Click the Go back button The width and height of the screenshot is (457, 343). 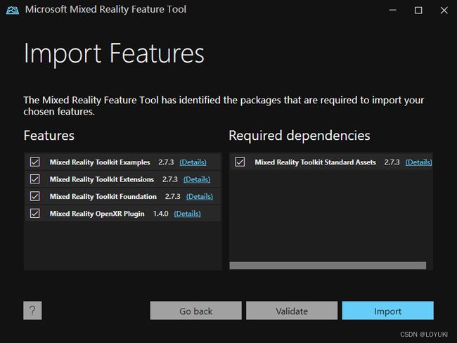[196, 311]
